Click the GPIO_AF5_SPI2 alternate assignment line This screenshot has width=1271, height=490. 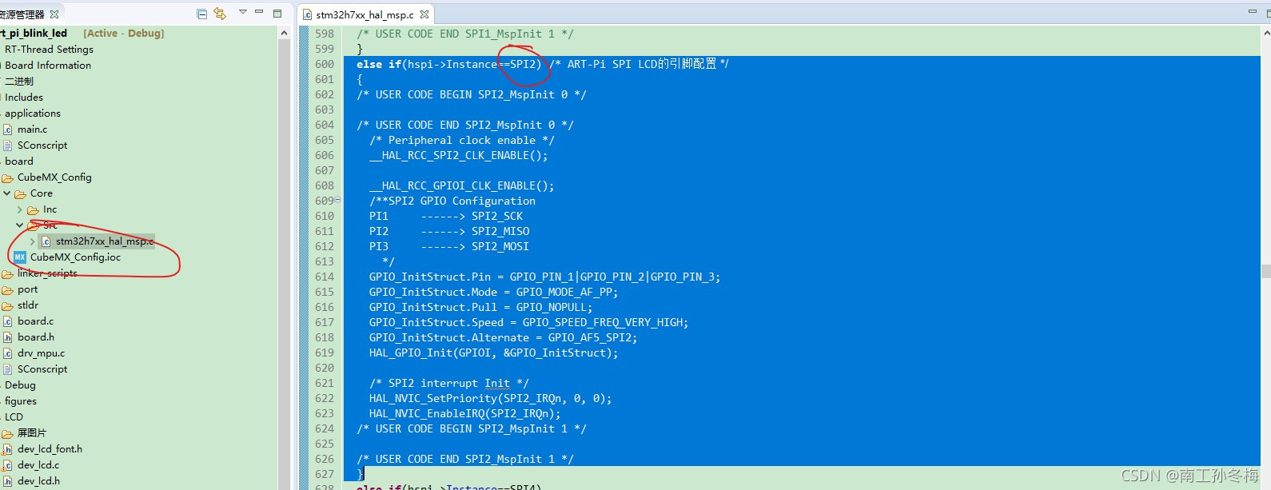tap(503, 337)
